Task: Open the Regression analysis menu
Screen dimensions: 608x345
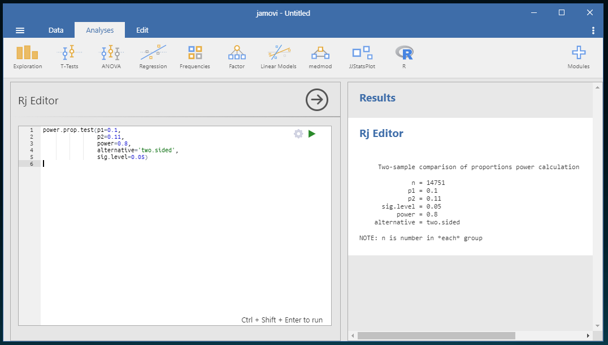Action: pos(153,57)
